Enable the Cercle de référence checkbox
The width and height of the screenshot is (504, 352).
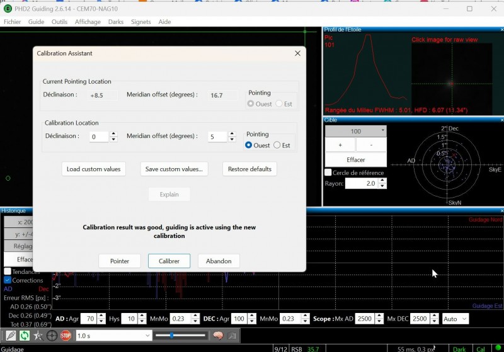click(x=328, y=173)
